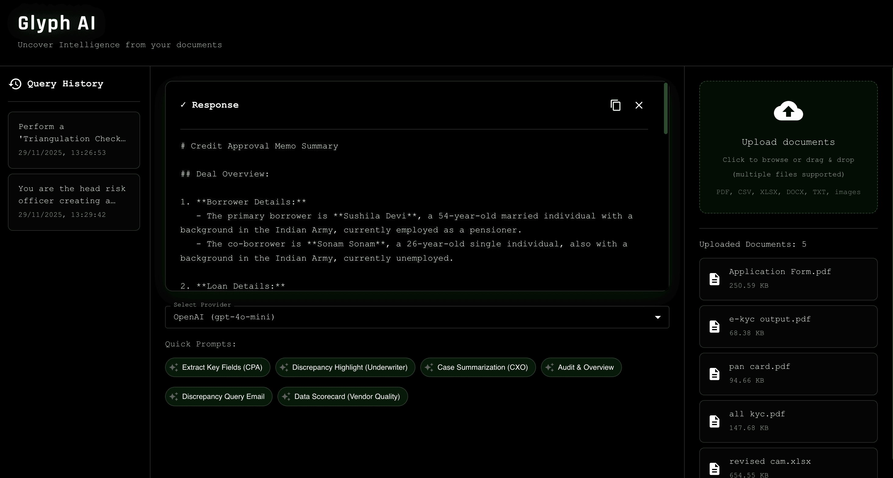Select Data Scorecard (Vendor Quality) prompt
This screenshot has width=893, height=478.
(x=343, y=397)
